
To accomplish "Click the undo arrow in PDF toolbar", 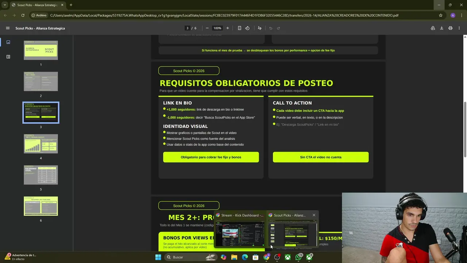I will [x=271, y=28].
